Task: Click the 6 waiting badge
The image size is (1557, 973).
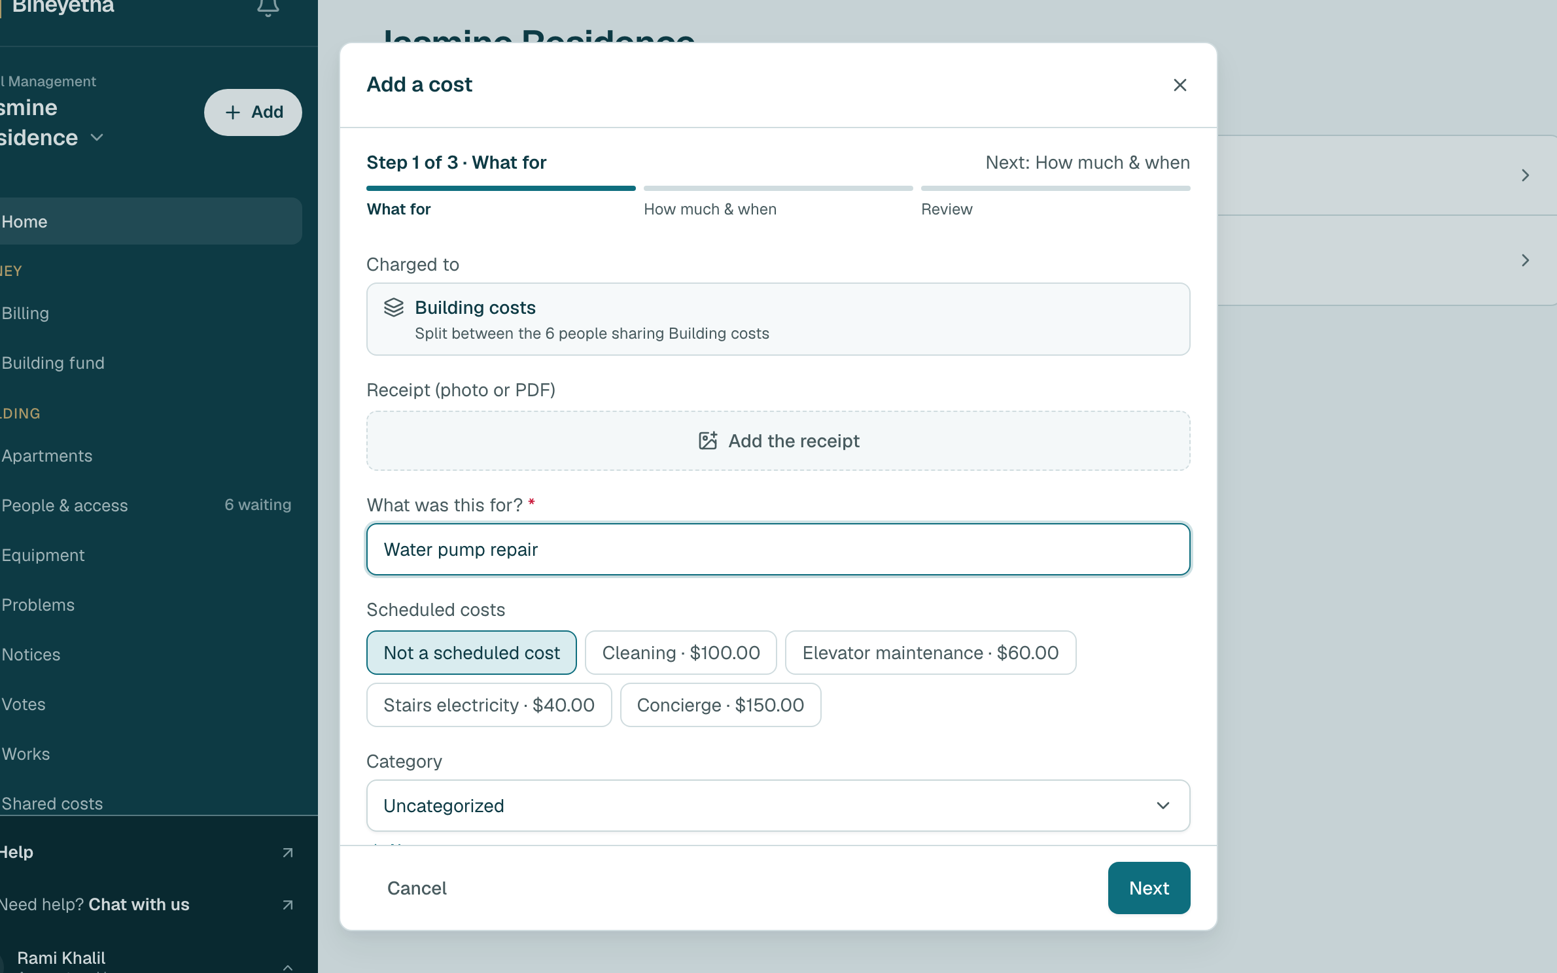Action: pos(258,505)
